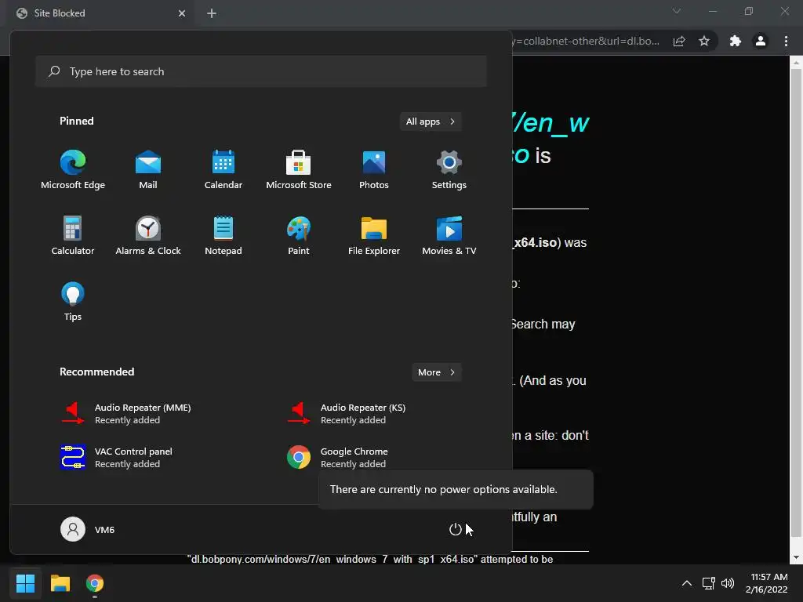Open Chrome extensions puzzle menu
The image size is (803, 602).
[736, 41]
